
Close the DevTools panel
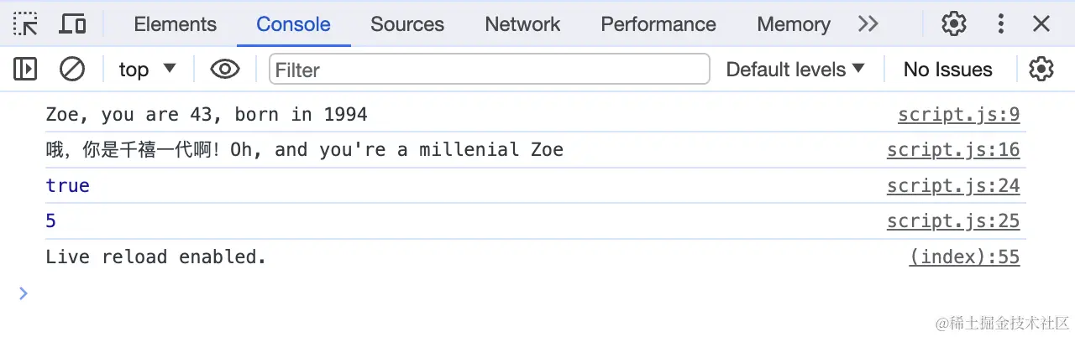pyautogui.click(x=1041, y=23)
